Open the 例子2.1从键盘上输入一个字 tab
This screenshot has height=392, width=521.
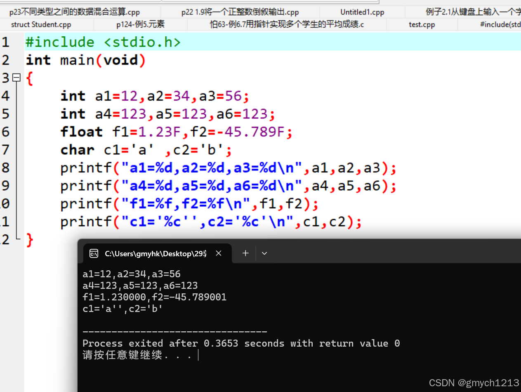[x=473, y=12]
